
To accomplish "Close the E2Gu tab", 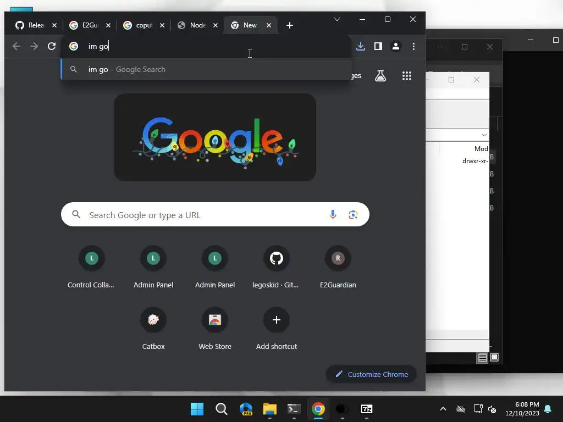I will [x=108, y=25].
